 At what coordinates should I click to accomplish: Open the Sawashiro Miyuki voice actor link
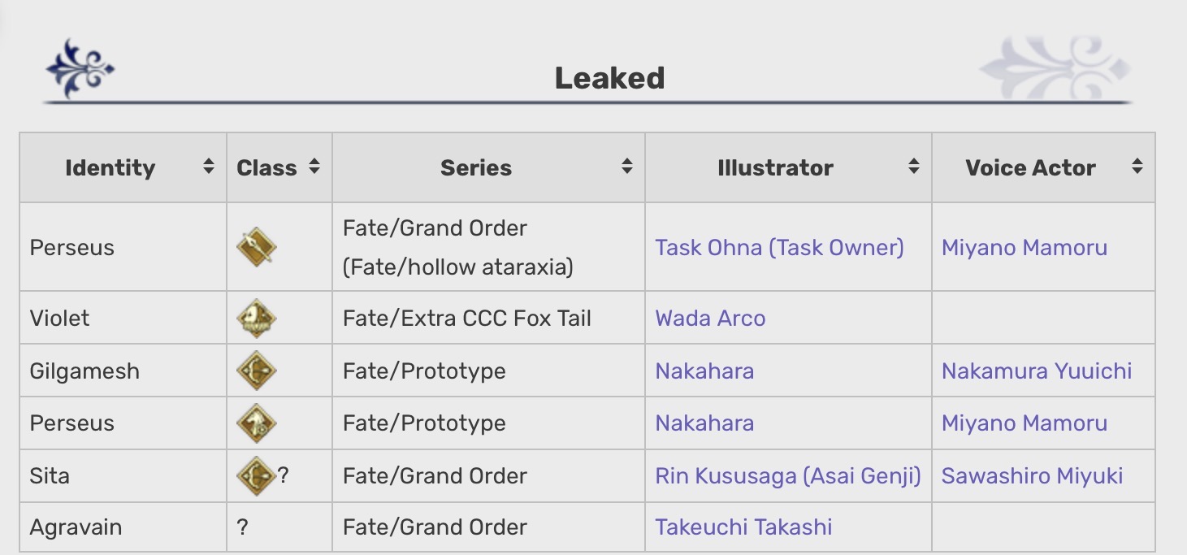tap(1032, 475)
